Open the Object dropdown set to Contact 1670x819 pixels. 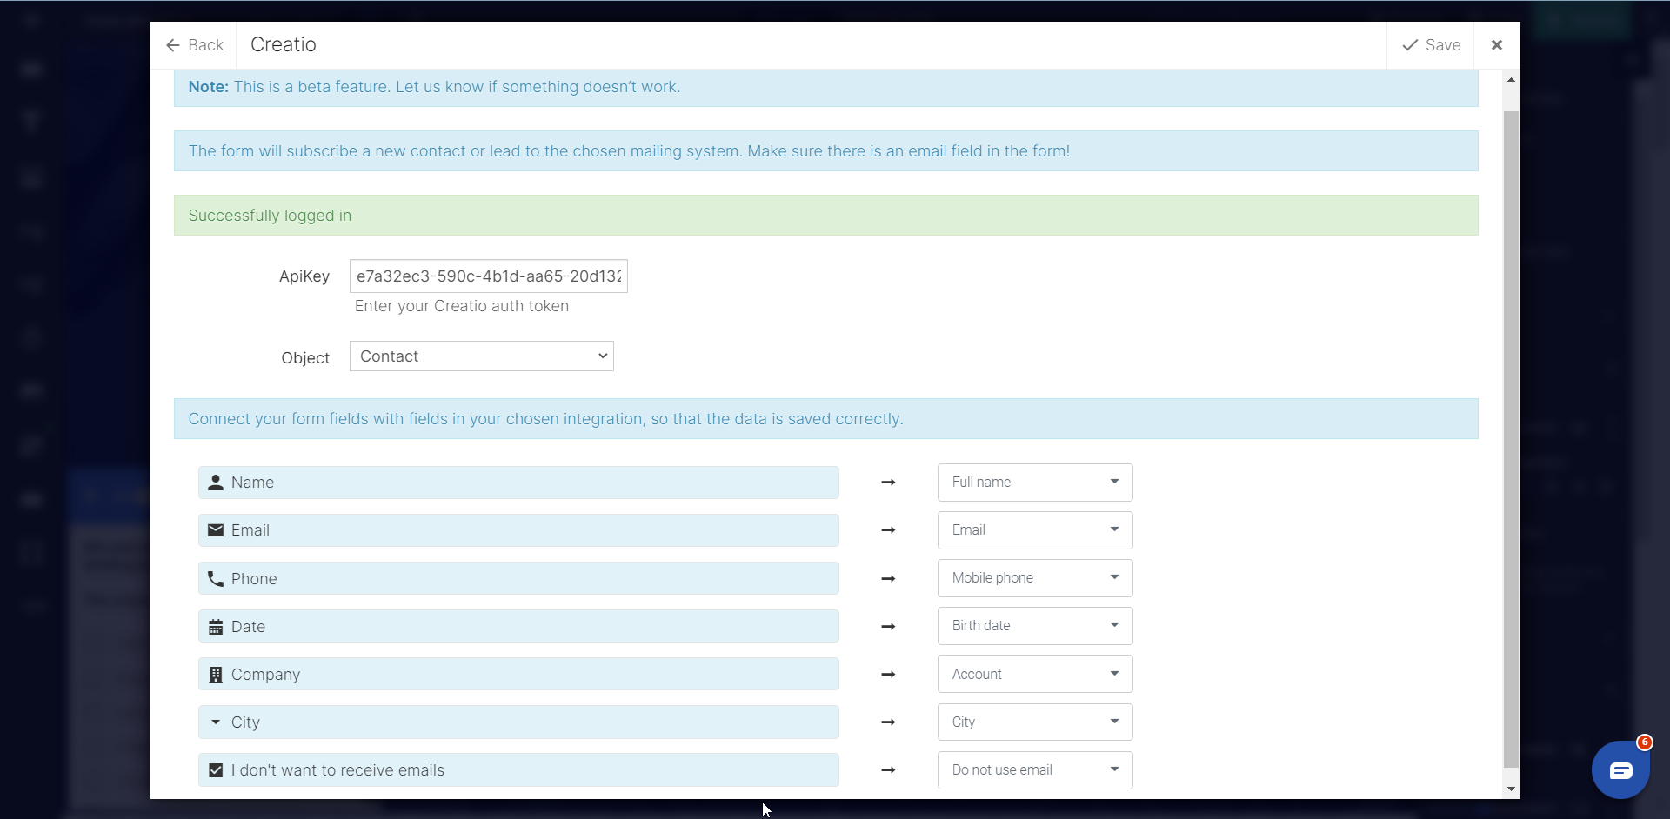coord(481,356)
